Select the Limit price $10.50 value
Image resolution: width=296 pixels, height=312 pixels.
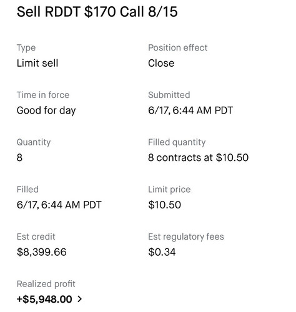[x=164, y=205]
